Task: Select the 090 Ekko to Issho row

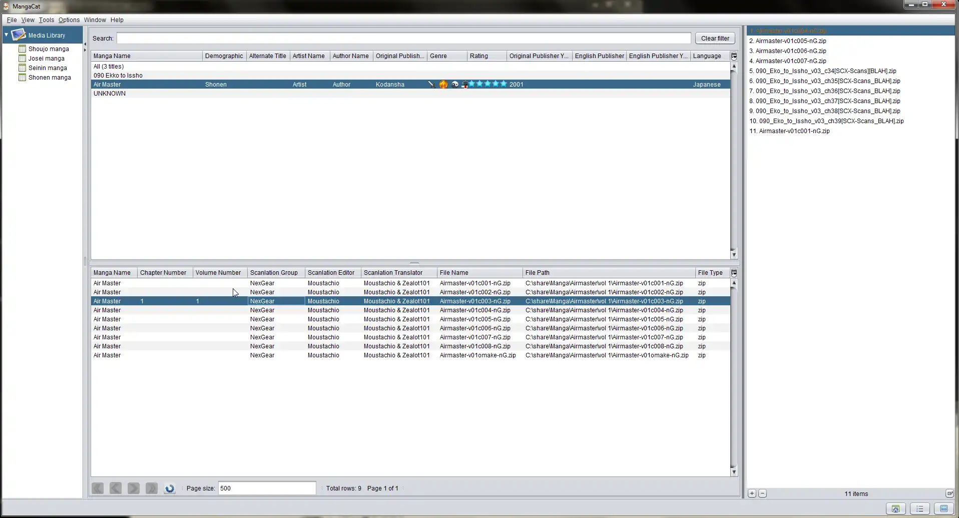Action: point(410,76)
